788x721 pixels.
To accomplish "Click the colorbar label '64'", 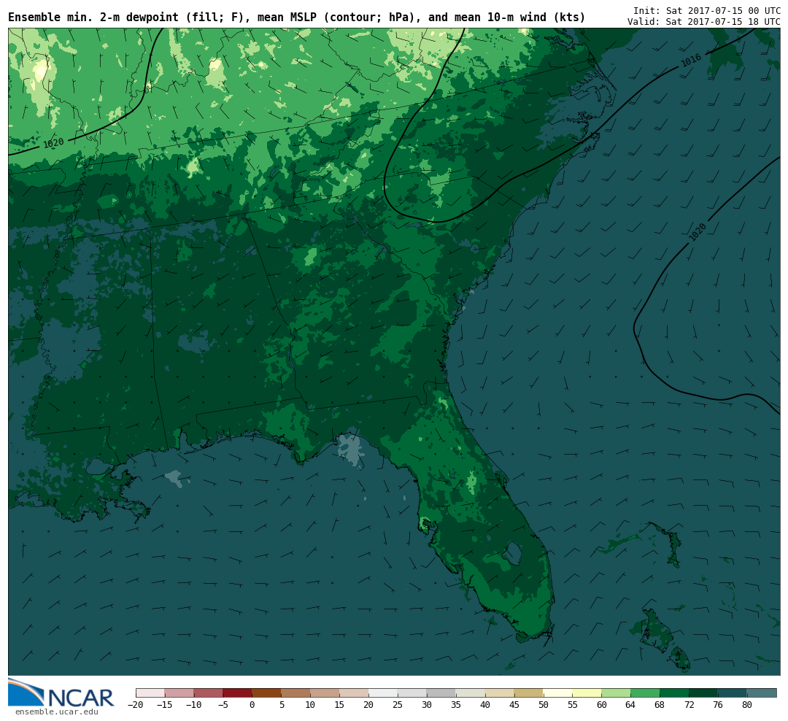I will (630, 705).
